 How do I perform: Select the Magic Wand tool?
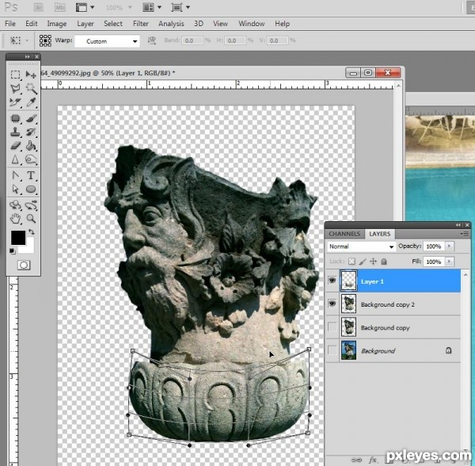point(31,89)
